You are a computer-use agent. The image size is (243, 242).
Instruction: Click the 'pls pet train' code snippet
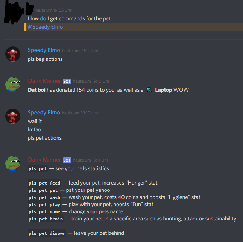coord(46,219)
